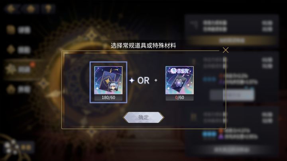
Task: Open the first sidebar tab icon
Action: (x=11, y=30)
